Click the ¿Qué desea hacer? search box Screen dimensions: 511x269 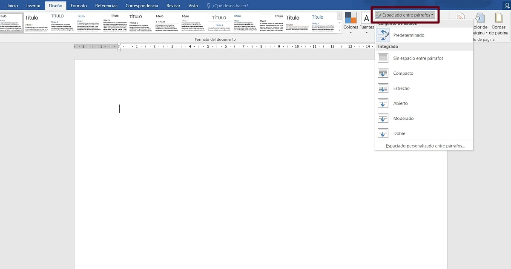click(x=227, y=6)
